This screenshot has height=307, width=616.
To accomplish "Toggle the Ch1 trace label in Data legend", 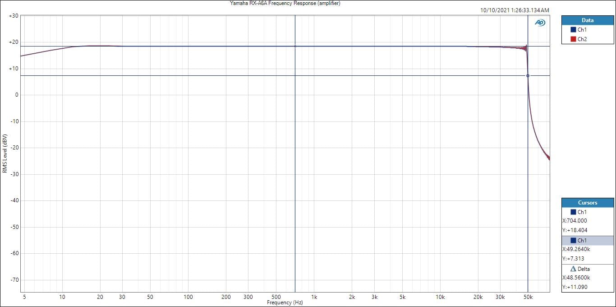I will pyautogui.click(x=582, y=30).
